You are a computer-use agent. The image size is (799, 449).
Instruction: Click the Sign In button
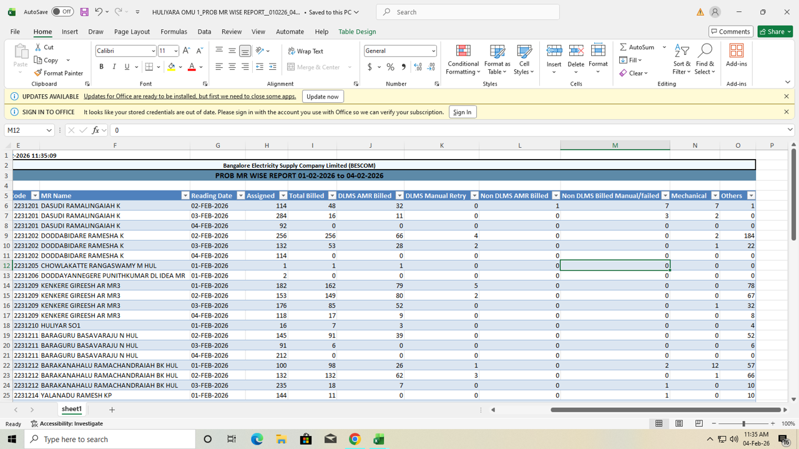462,112
